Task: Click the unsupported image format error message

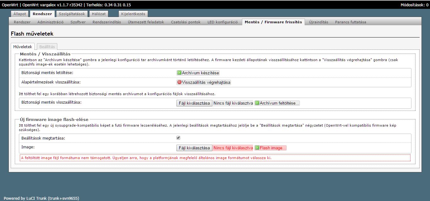Action: pos(215,158)
